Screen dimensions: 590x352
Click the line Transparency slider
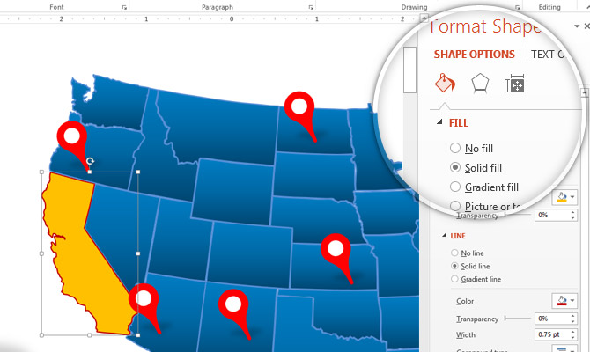pos(518,319)
